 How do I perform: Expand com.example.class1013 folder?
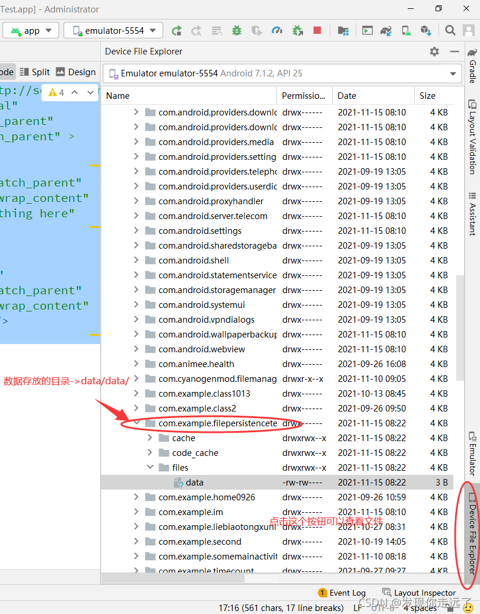(136, 394)
